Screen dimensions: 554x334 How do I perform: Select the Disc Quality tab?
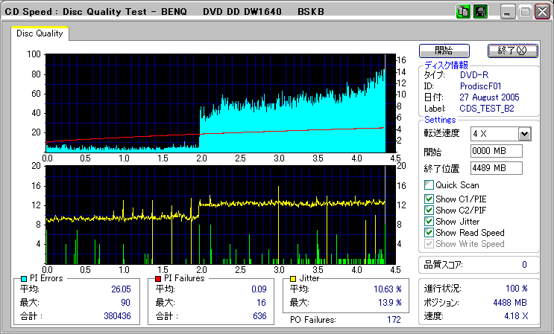(x=40, y=33)
